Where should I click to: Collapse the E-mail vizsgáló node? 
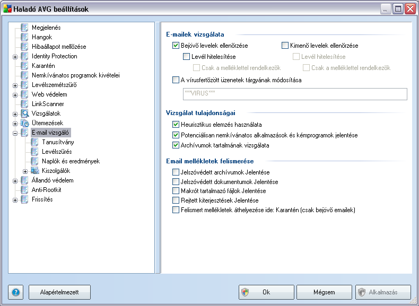[15, 133]
